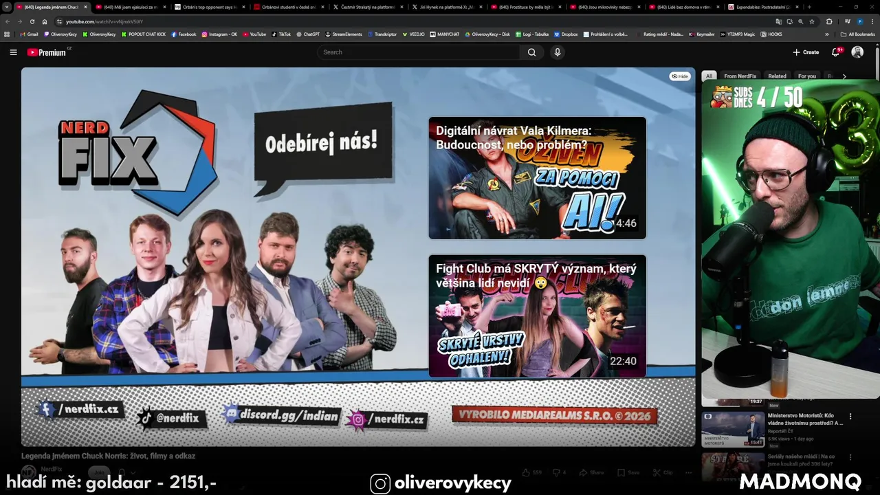Open Logi - Tabulka bookmark
This screenshot has height=495, width=880.
[531, 34]
